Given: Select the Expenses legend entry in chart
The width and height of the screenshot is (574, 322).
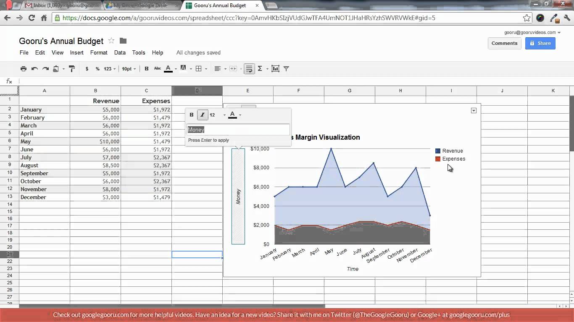Looking at the screenshot, I should point(450,159).
